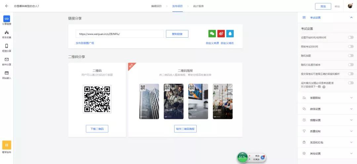This screenshot has height=164, width=357.
Task: Click the 微信设置 section icon
Action: pyautogui.click(x=304, y=109)
